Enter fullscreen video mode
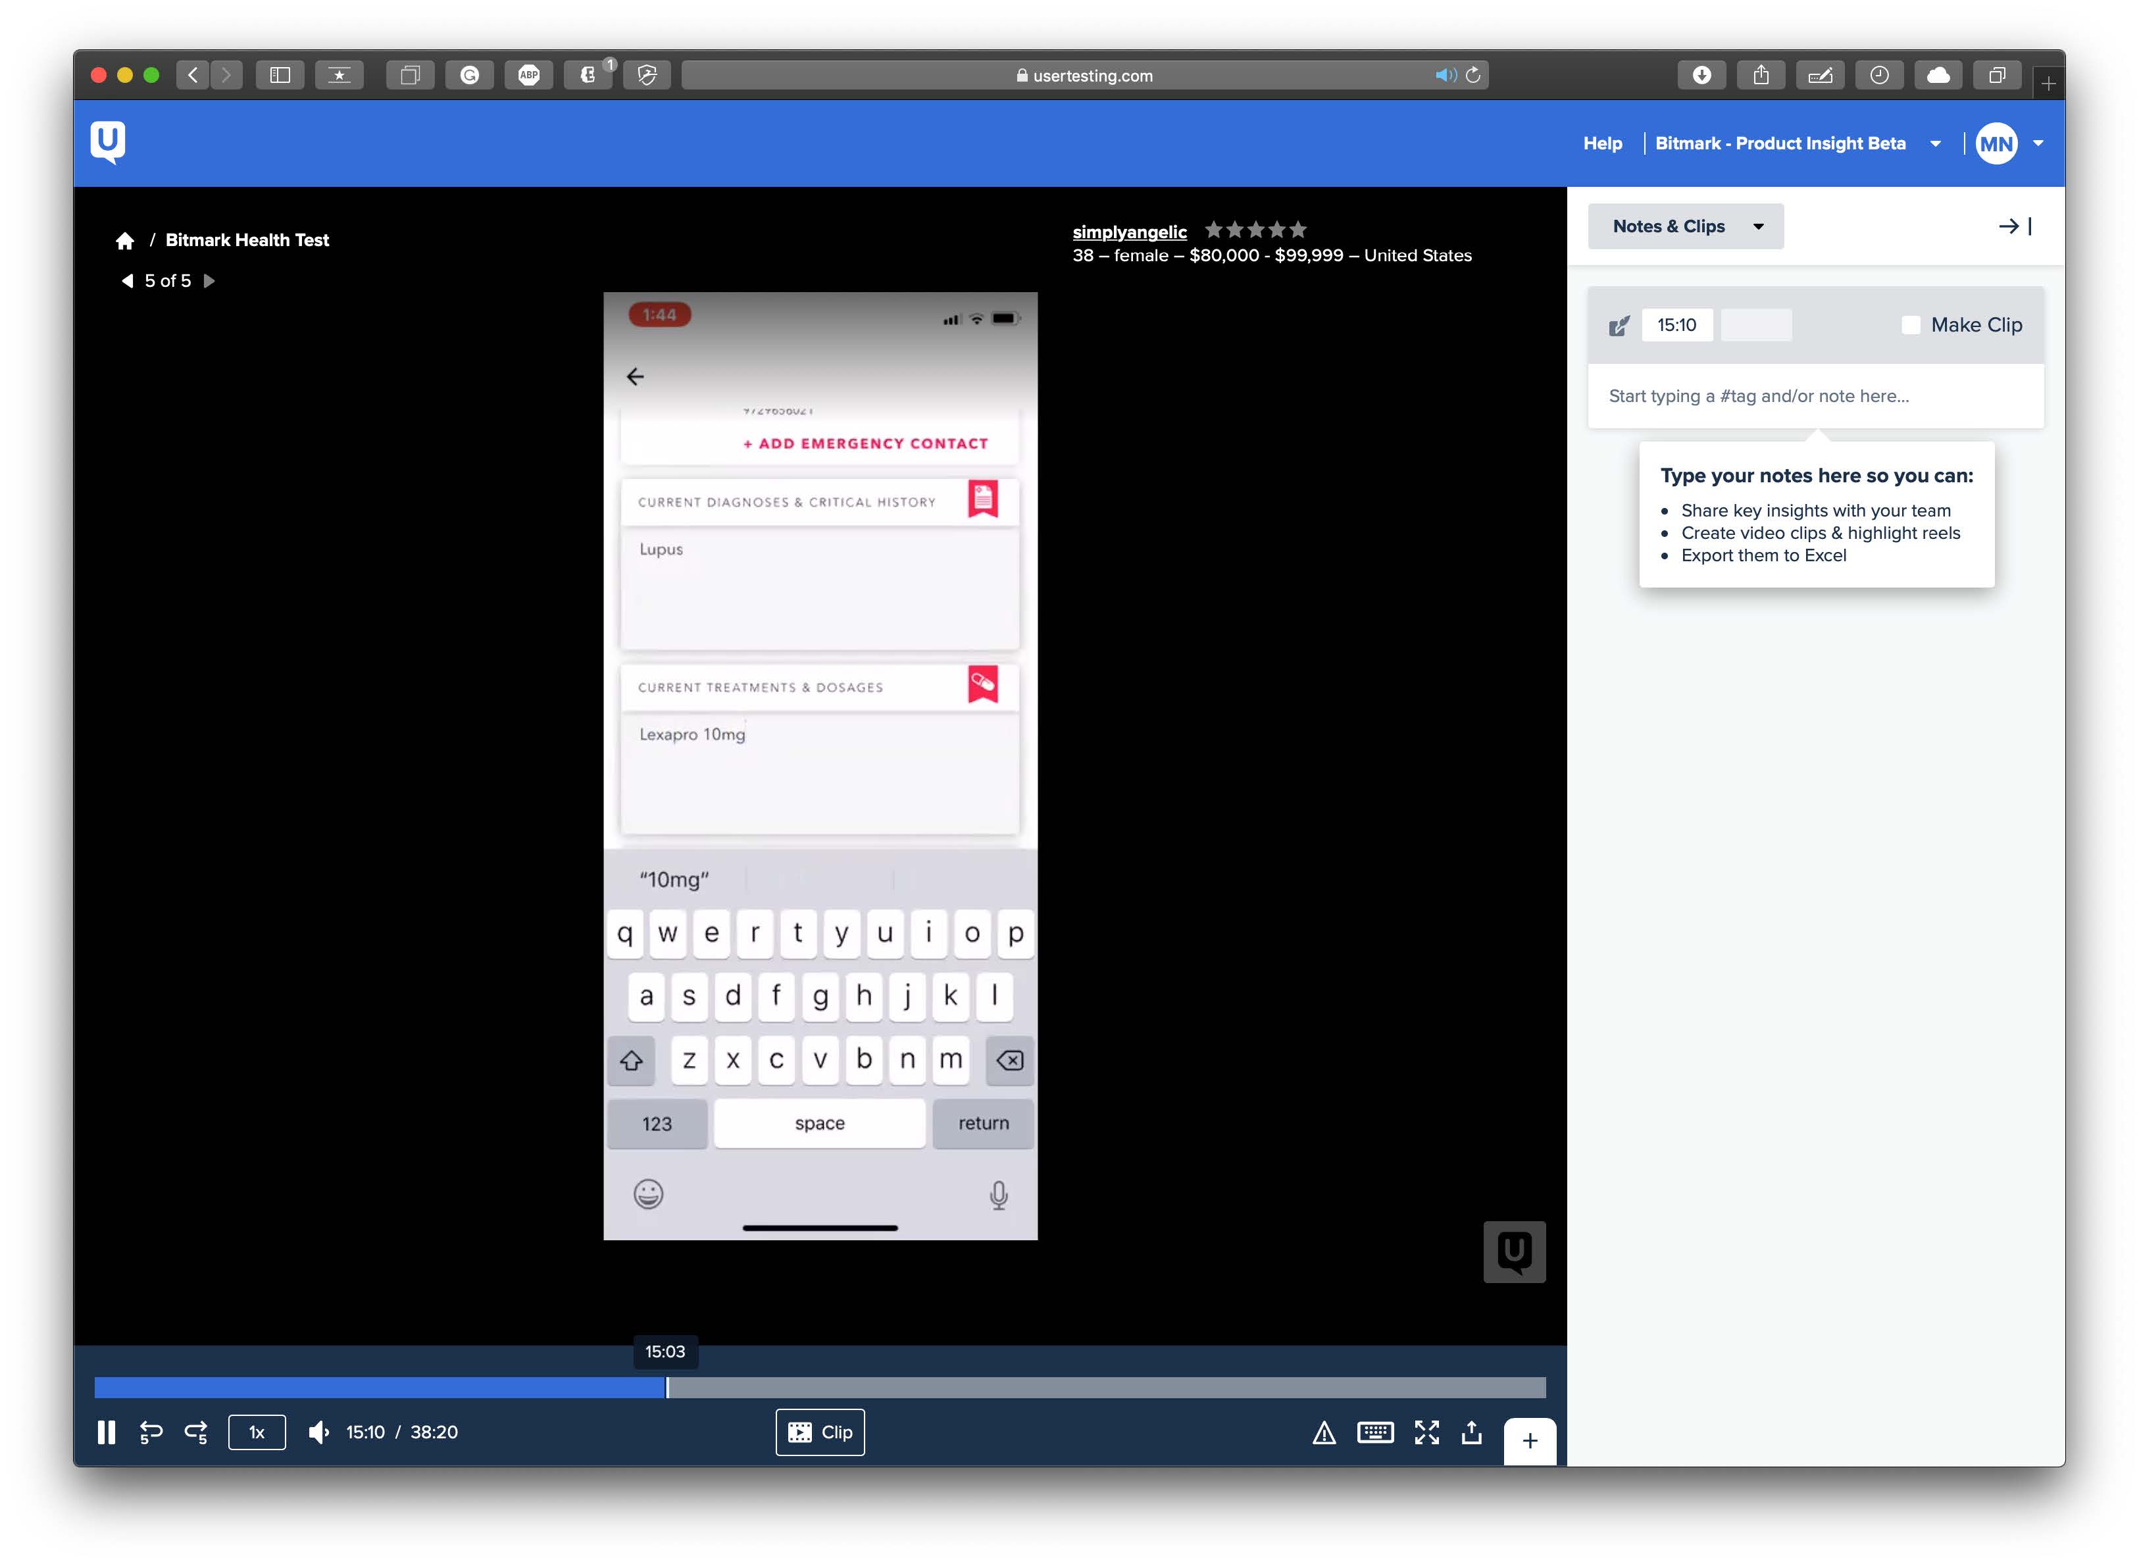This screenshot has height=1564, width=2139. [x=1426, y=1432]
